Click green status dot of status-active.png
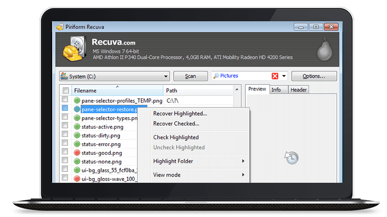 click(x=77, y=127)
